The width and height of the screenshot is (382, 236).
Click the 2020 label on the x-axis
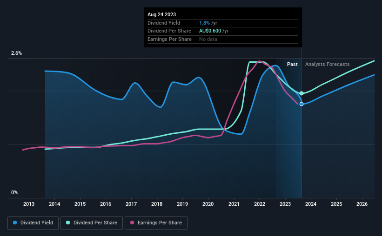tap(208, 204)
